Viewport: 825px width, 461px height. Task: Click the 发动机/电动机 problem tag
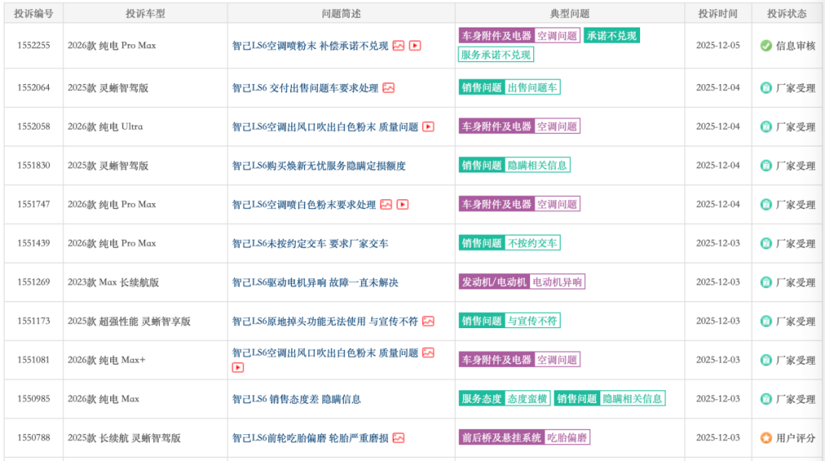[x=493, y=282]
